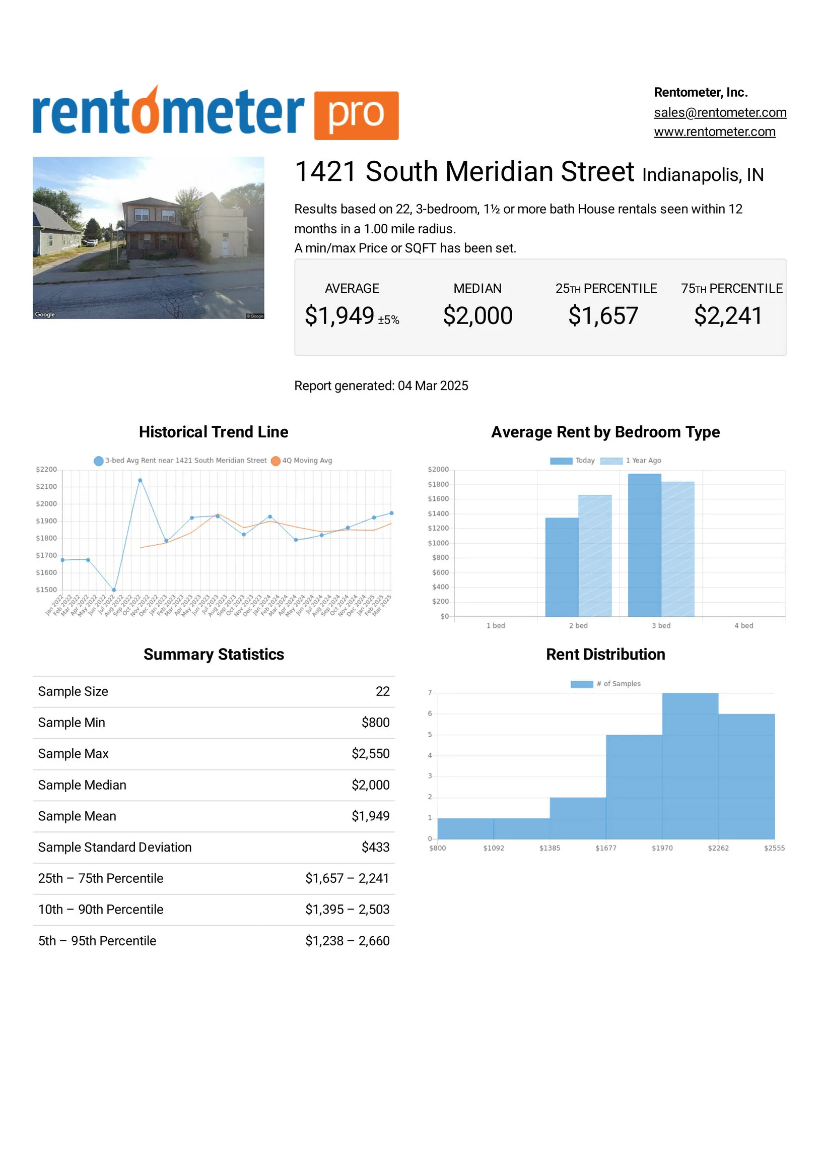Viewport: 820px width, 1161px height.
Task: Click the "# of Samples" legend swatch
Action: click(581, 684)
